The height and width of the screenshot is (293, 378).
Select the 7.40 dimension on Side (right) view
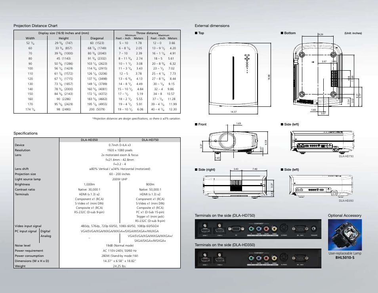click(x=255, y=169)
